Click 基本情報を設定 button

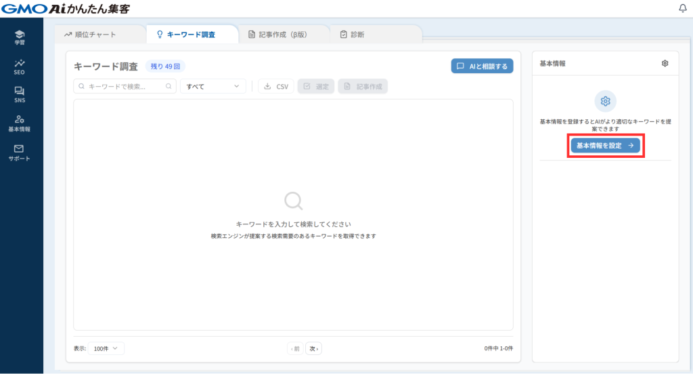coord(605,146)
